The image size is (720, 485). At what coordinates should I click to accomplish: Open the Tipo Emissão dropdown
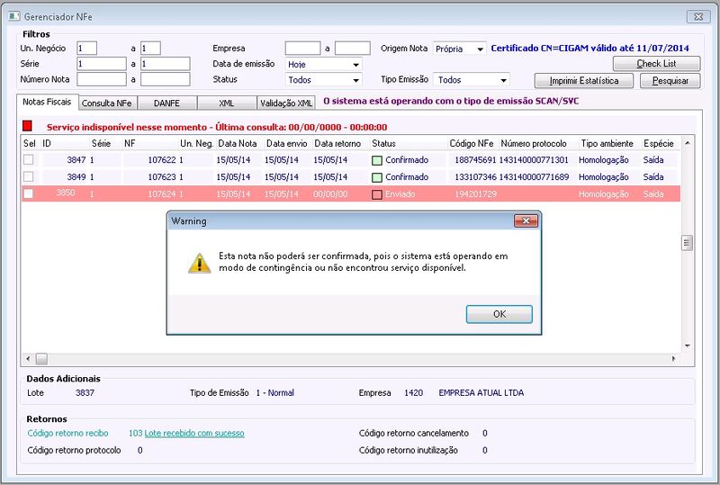coord(504,80)
